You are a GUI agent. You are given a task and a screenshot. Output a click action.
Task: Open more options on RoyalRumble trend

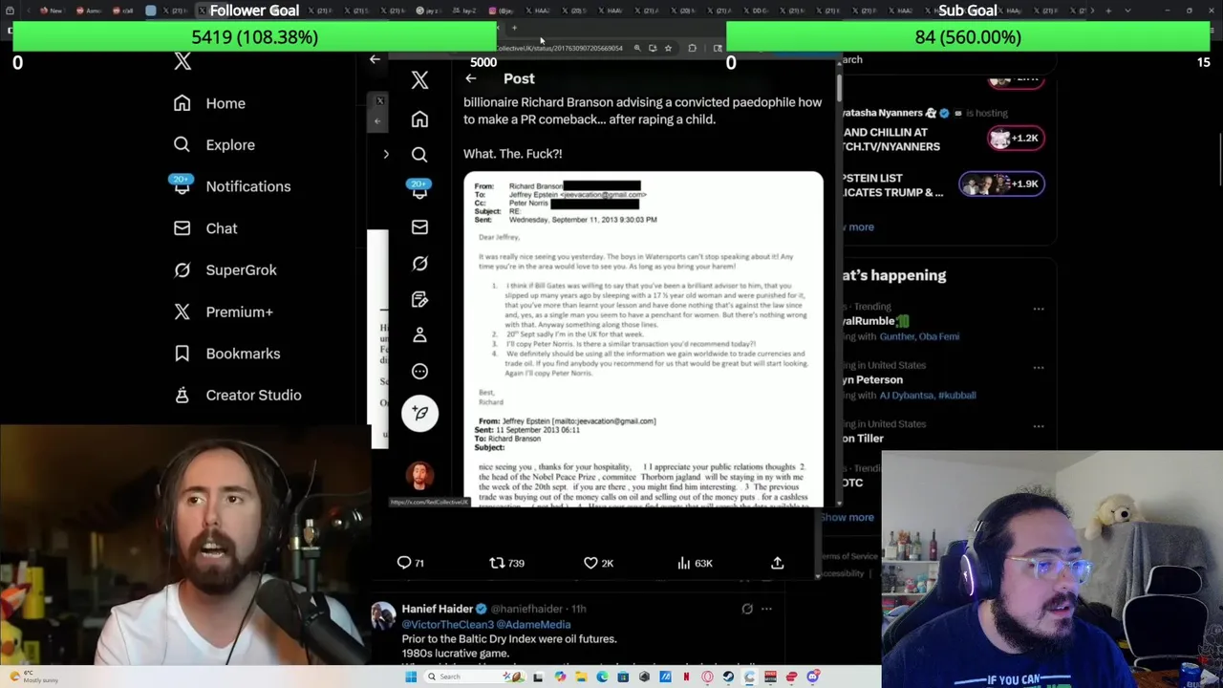pyautogui.click(x=1039, y=309)
